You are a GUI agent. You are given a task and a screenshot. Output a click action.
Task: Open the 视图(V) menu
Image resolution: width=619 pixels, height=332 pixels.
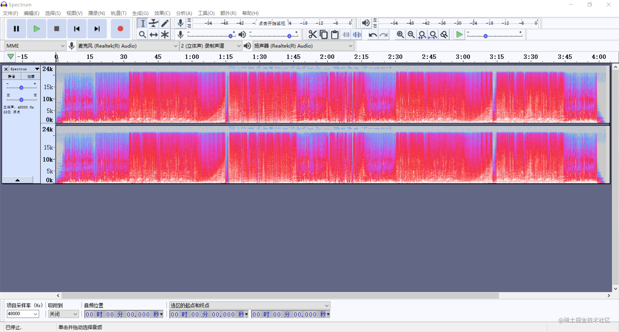click(74, 13)
